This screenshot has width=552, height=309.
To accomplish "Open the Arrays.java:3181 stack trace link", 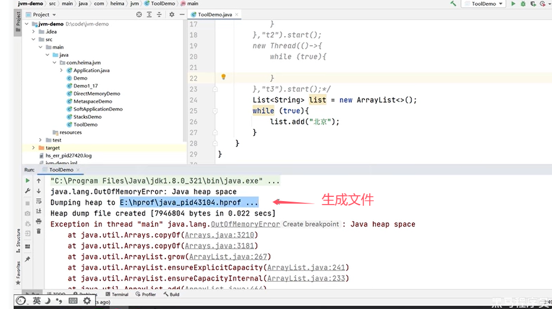I will coord(220,246).
